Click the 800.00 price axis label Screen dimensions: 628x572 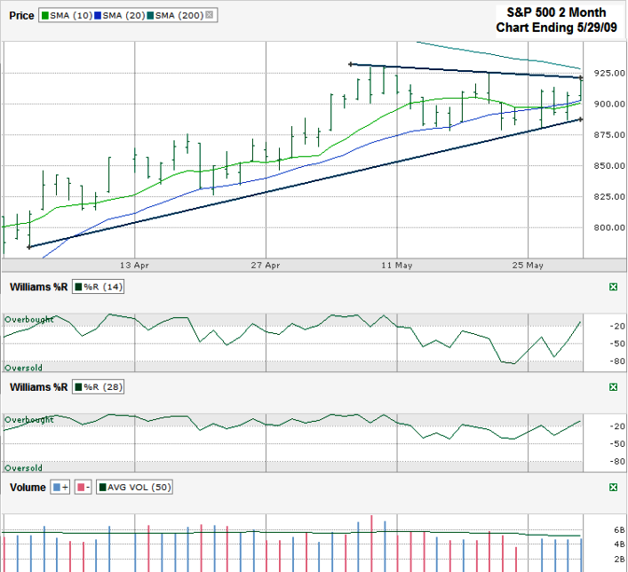tap(609, 227)
